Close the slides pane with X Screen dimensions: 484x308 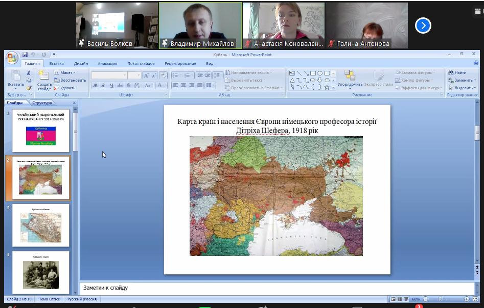point(74,103)
